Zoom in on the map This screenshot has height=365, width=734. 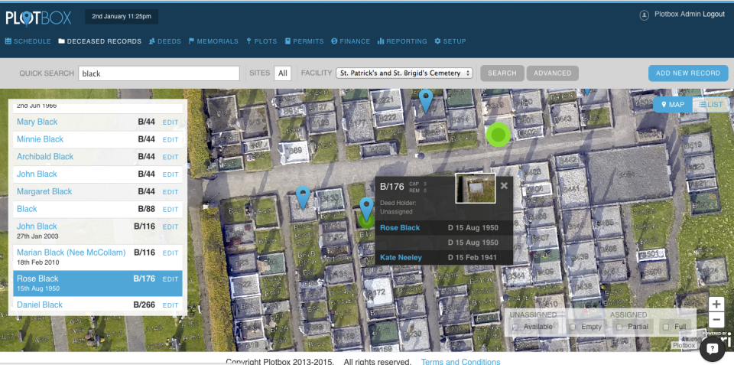[716, 304]
